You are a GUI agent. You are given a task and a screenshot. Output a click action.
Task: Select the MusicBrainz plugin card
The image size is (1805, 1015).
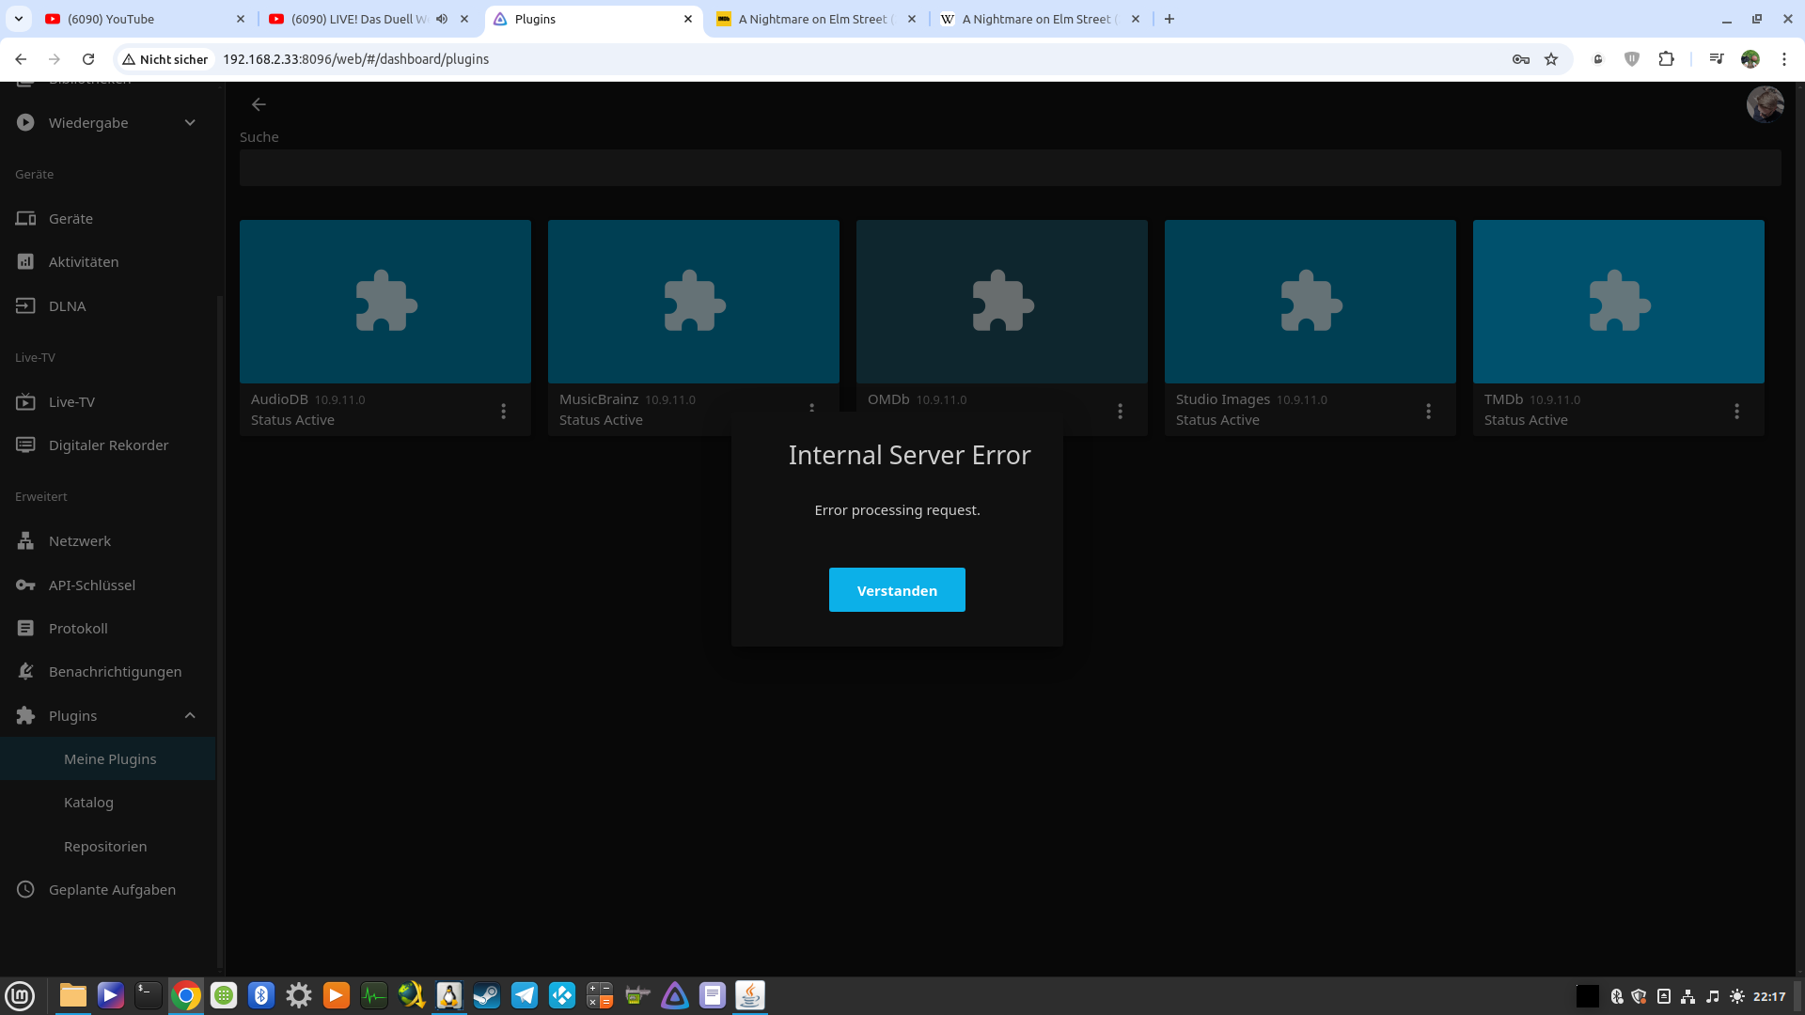[693, 302]
